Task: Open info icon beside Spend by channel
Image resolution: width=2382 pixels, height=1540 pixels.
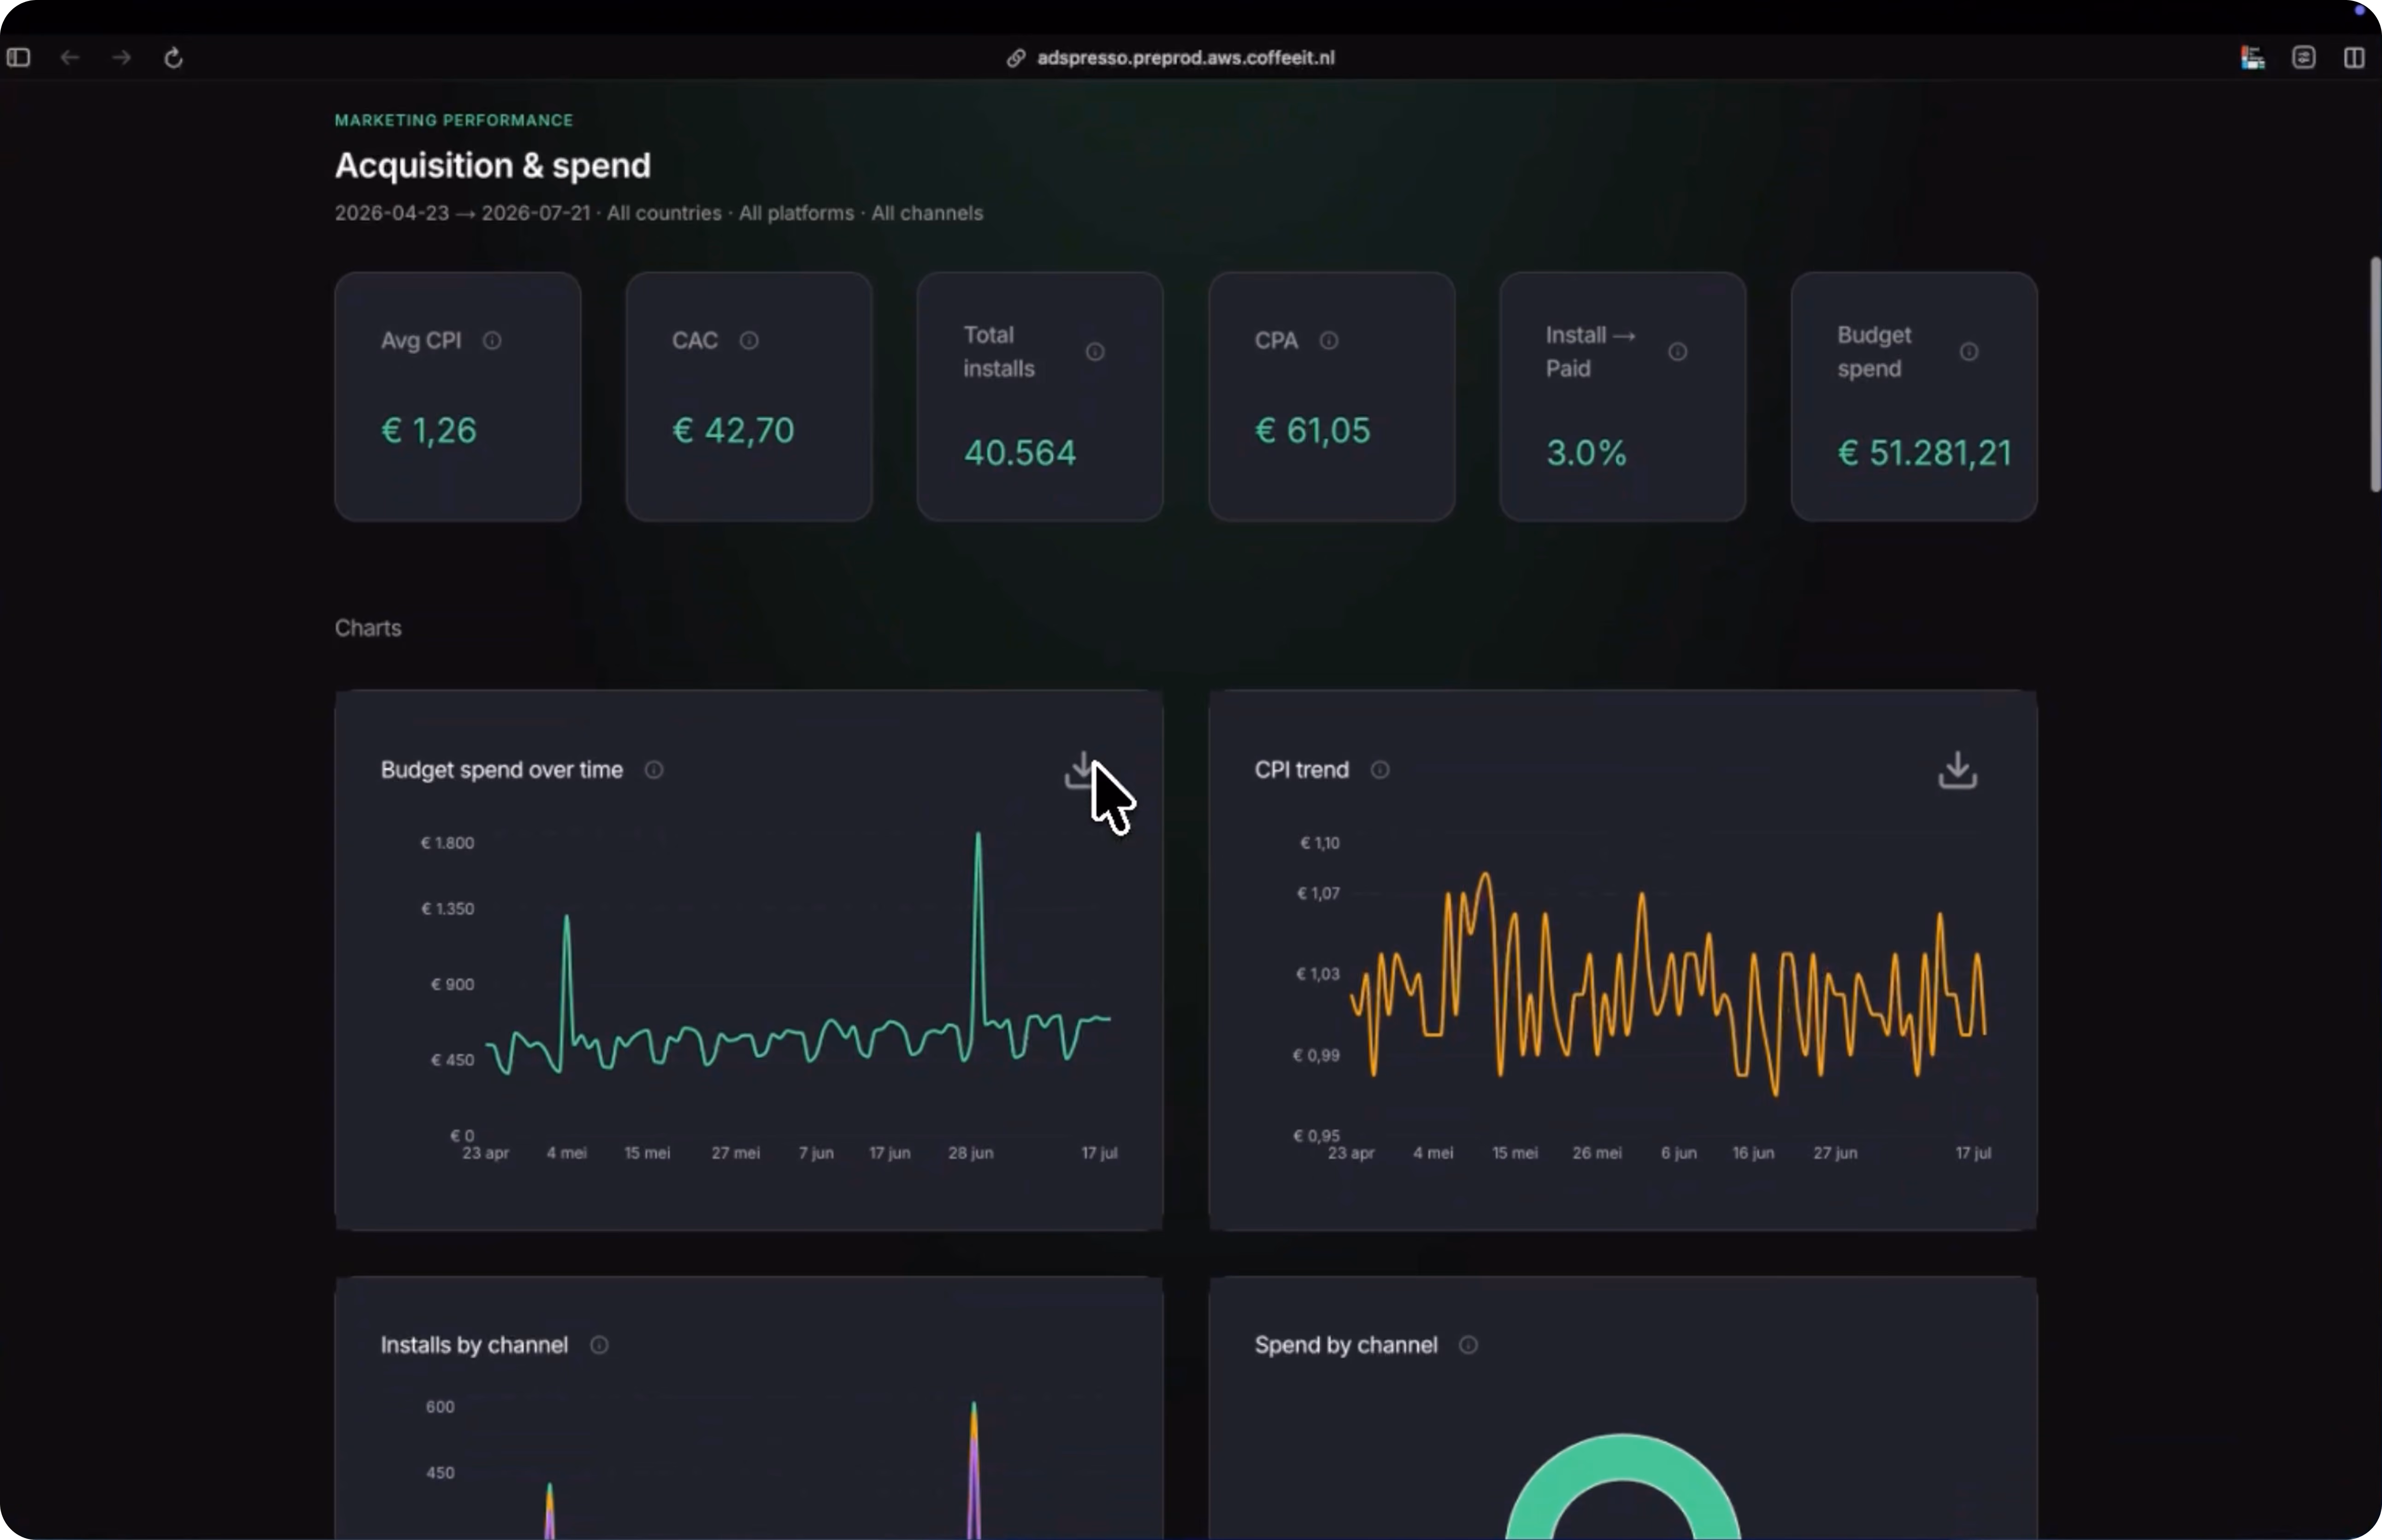Action: (x=1468, y=1345)
